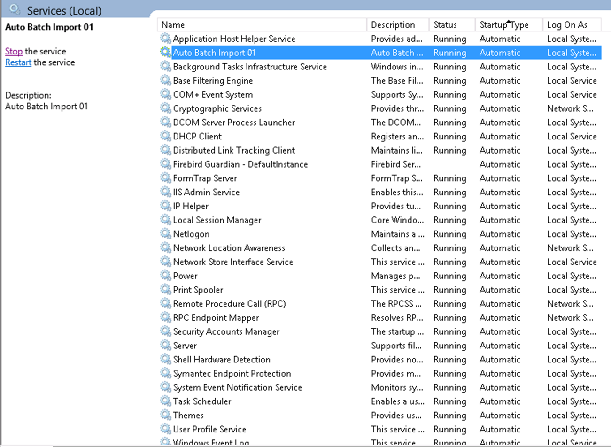Sort by the Log On As column
611x447 pixels.
pyautogui.click(x=571, y=24)
